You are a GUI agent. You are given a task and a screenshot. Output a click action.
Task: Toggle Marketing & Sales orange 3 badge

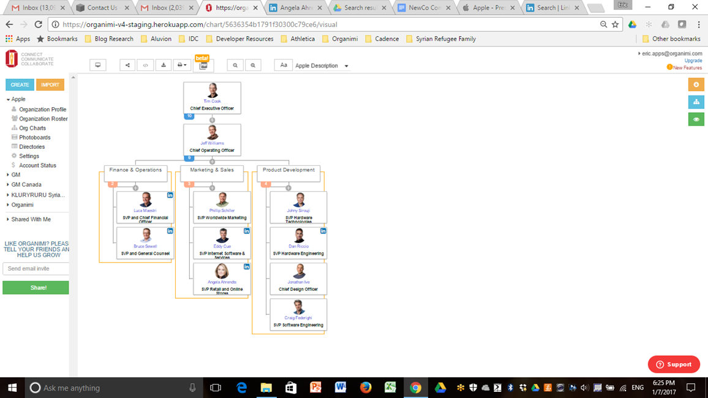[189, 184]
